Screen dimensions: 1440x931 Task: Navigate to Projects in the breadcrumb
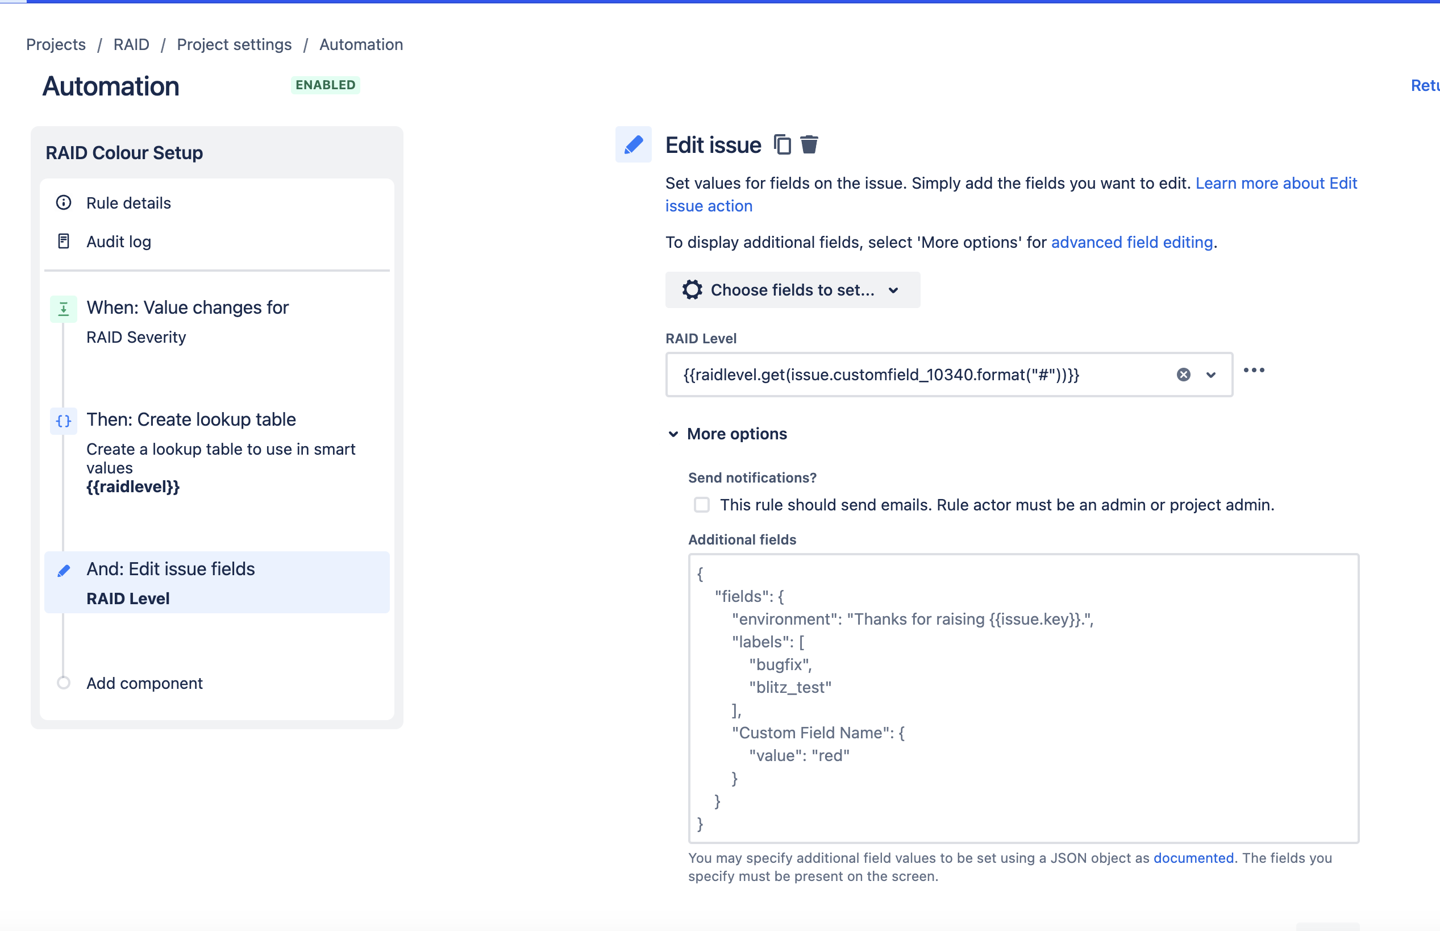point(55,44)
